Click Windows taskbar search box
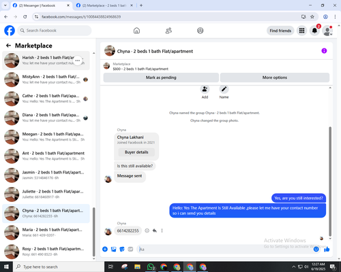 click(x=59, y=267)
